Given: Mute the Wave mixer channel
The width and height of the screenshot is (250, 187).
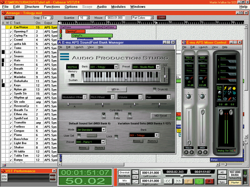Looking at the screenshot, I should 186,153.
